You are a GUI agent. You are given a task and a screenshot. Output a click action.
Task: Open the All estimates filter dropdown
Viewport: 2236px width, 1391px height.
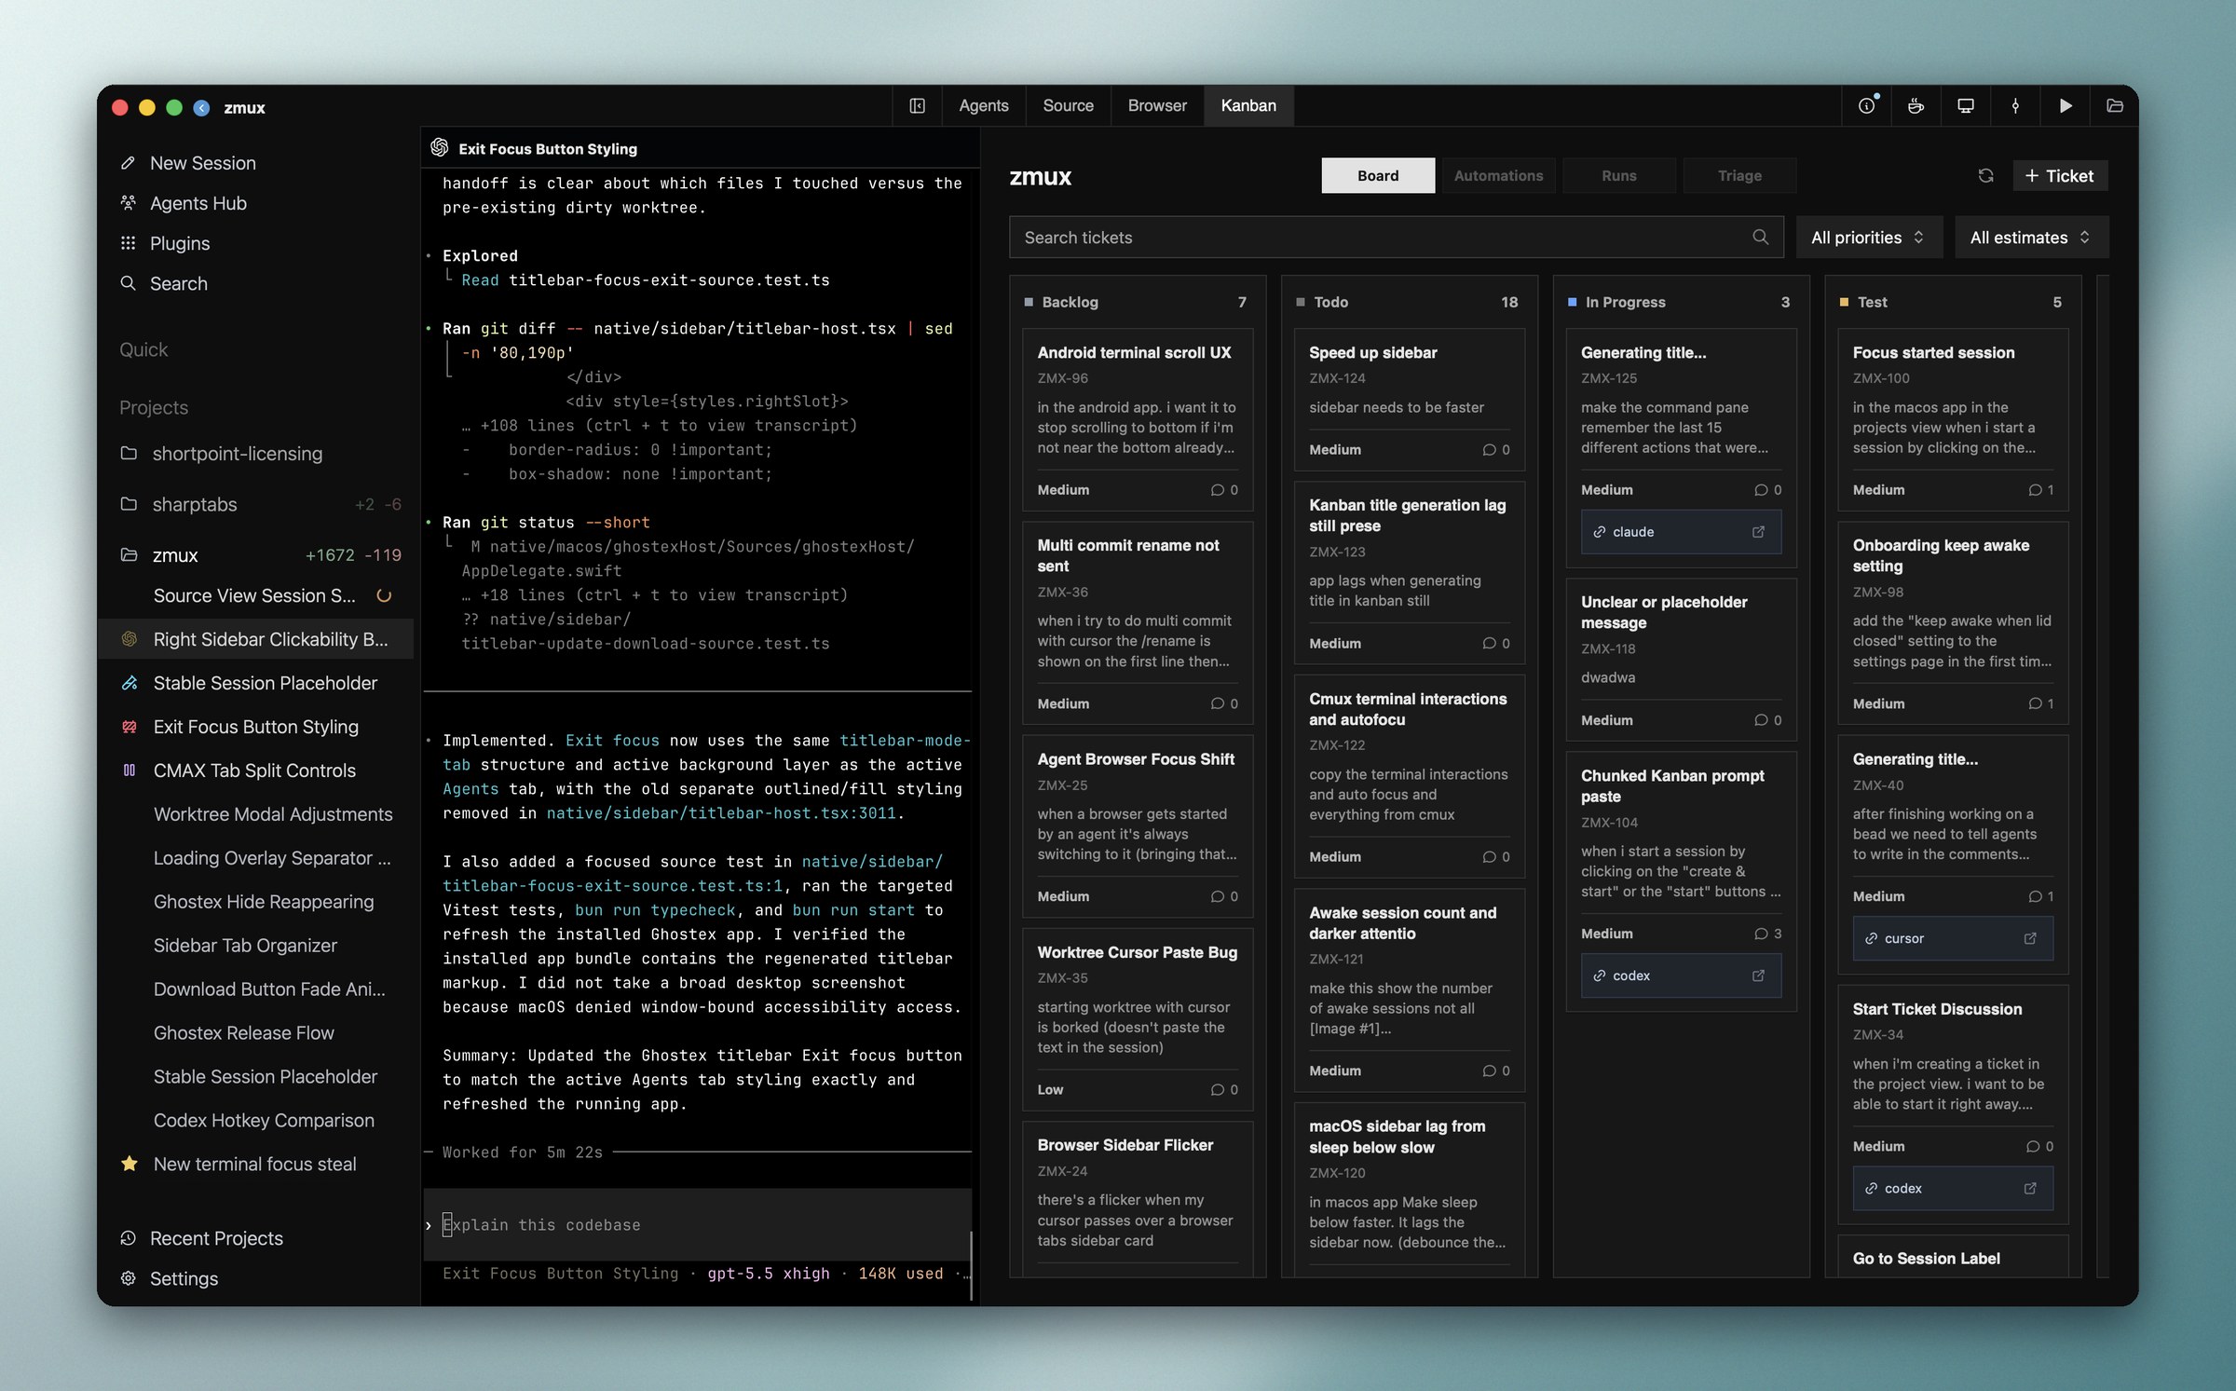tap(2031, 238)
